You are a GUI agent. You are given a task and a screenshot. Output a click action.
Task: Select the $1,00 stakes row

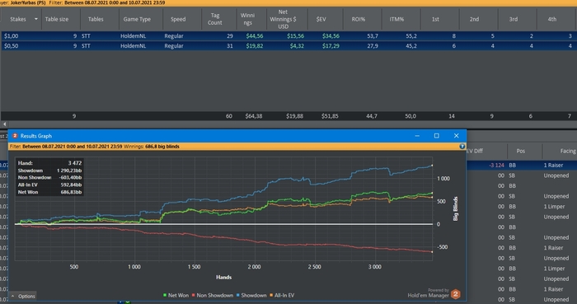click(288, 36)
